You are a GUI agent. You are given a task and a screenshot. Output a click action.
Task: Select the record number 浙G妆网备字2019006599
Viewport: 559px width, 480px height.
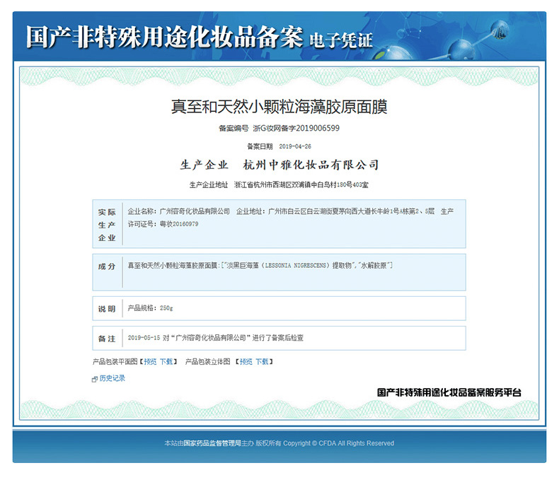click(296, 128)
